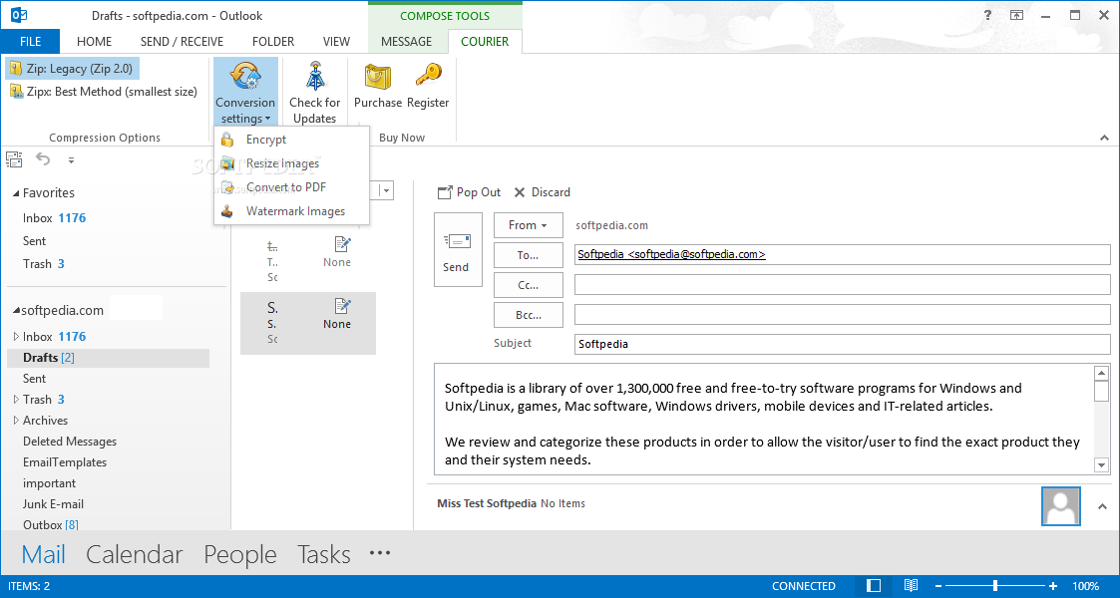Switch to the FOLDER ribbon tab
This screenshot has width=1120, height=598.
(273, 42)
